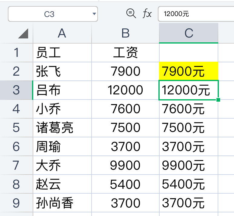
Task: Click cell containing 吕布
Action: (62, 90)
